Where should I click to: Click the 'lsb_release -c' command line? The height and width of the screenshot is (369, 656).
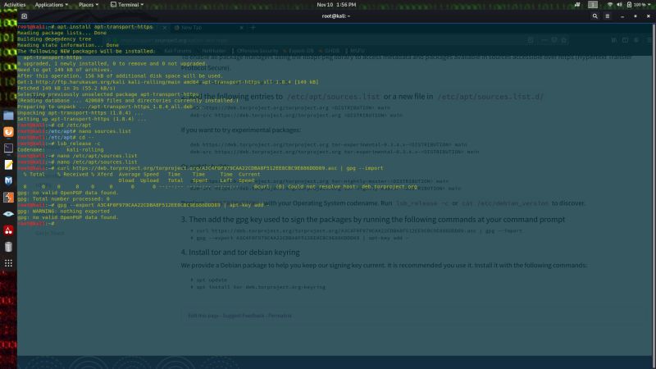click(x=58, y=143)
